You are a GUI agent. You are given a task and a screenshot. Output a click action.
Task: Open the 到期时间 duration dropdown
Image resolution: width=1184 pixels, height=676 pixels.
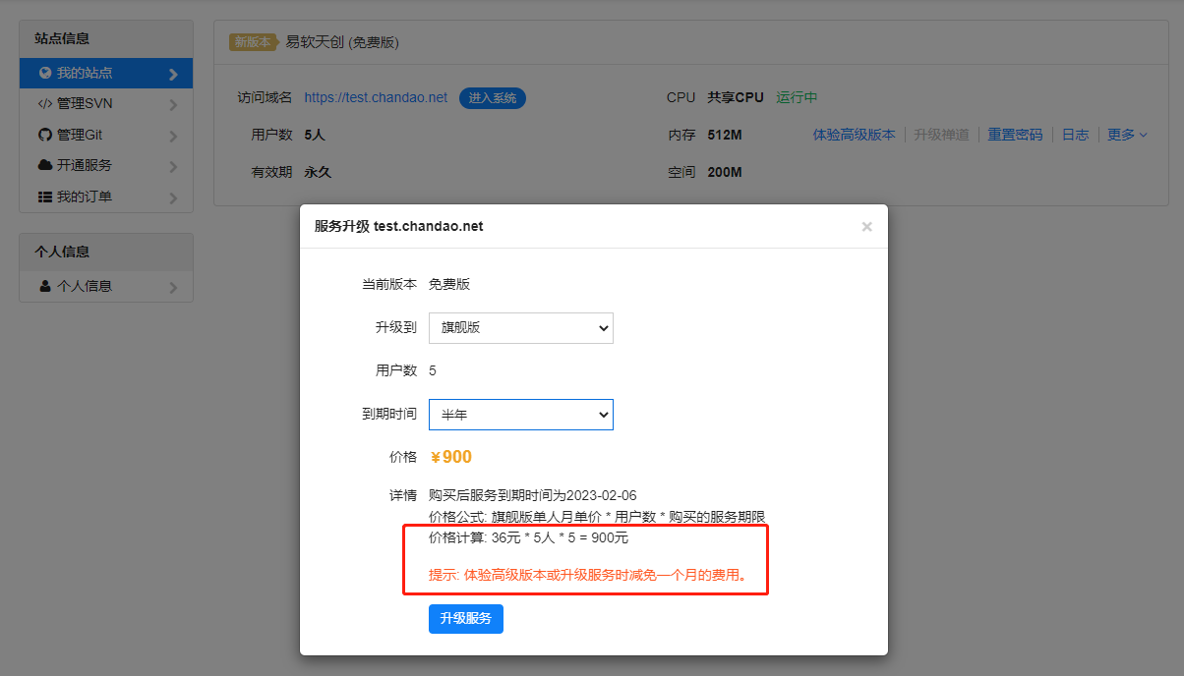tap(520, 415)
